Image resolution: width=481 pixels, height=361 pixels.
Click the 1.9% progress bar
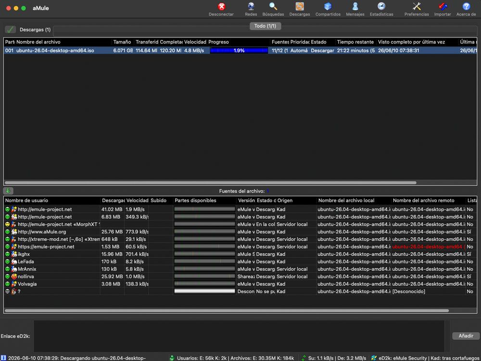[239, 51]
